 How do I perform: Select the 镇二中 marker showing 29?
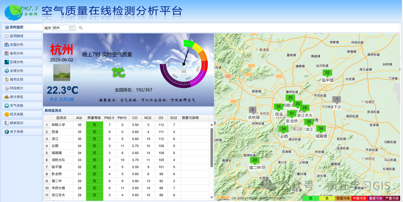pos(255,161)
